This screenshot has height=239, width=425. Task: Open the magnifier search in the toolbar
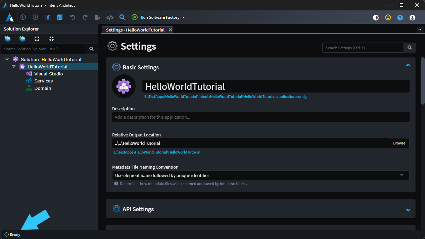coord(122,17)
